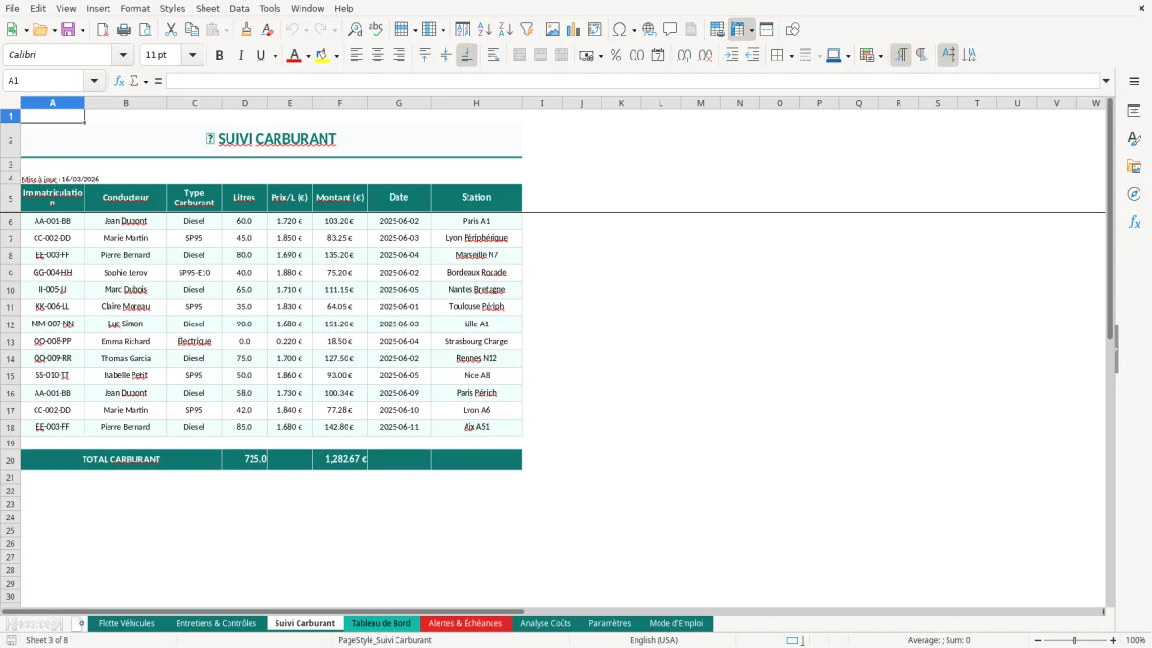Insert a comment
1152x648 pixels.
pyautogui.click(x=670, y=30)
